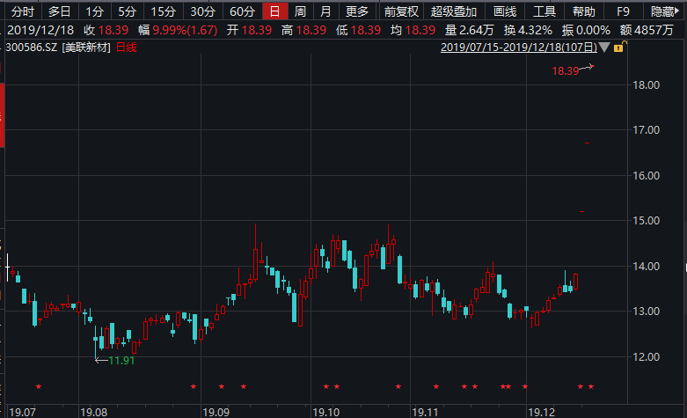This screenshot has width=687, height=418.
Task: Select the active 日 daily tab
Action: pyautogui.click(x=274, y=11)
